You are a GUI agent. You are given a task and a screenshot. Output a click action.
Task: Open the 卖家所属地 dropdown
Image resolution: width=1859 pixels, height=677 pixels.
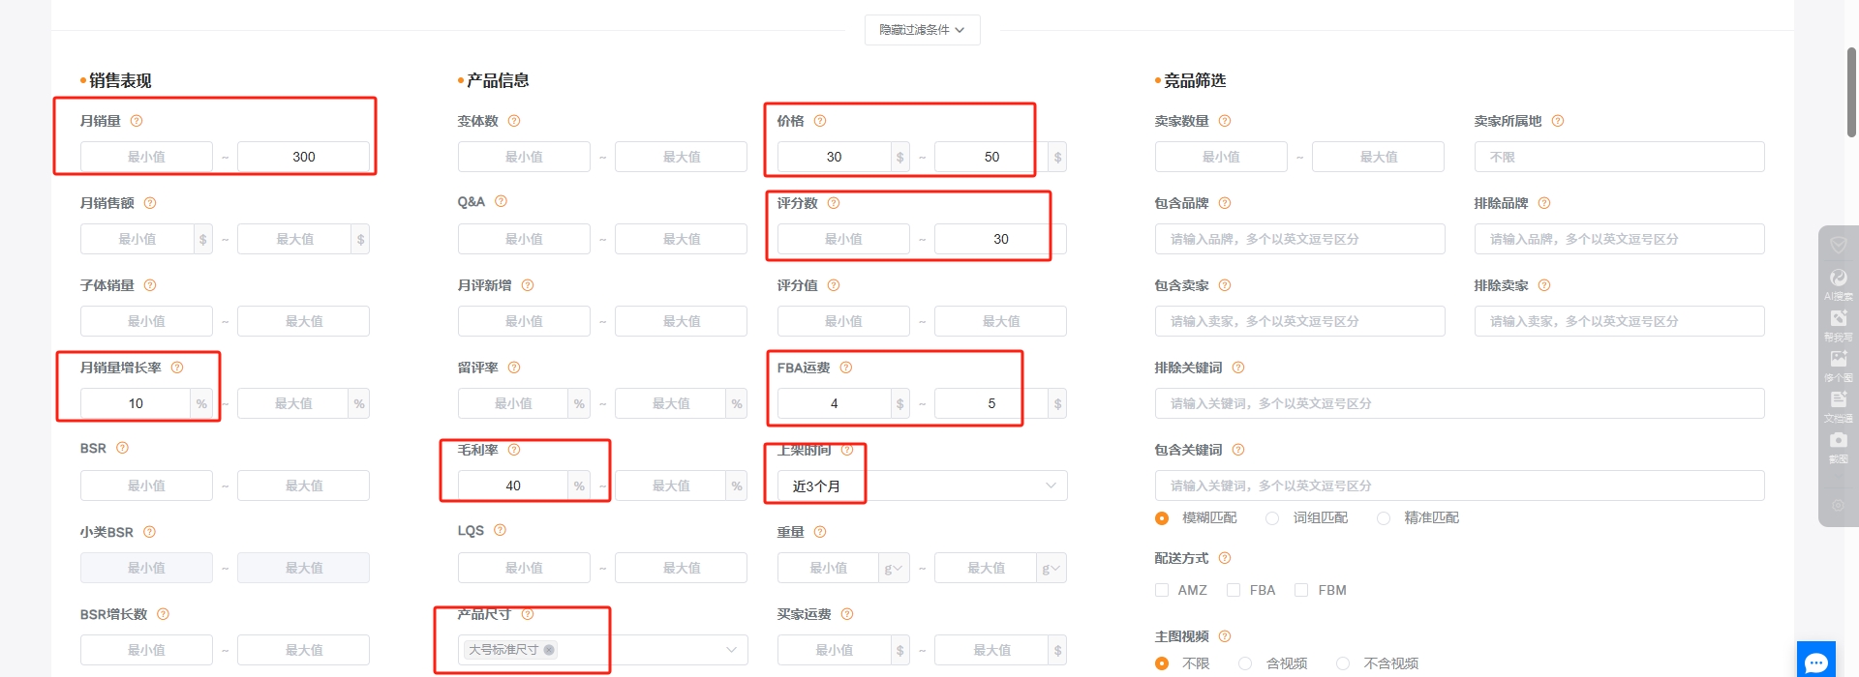click(x=1619, y=157)
